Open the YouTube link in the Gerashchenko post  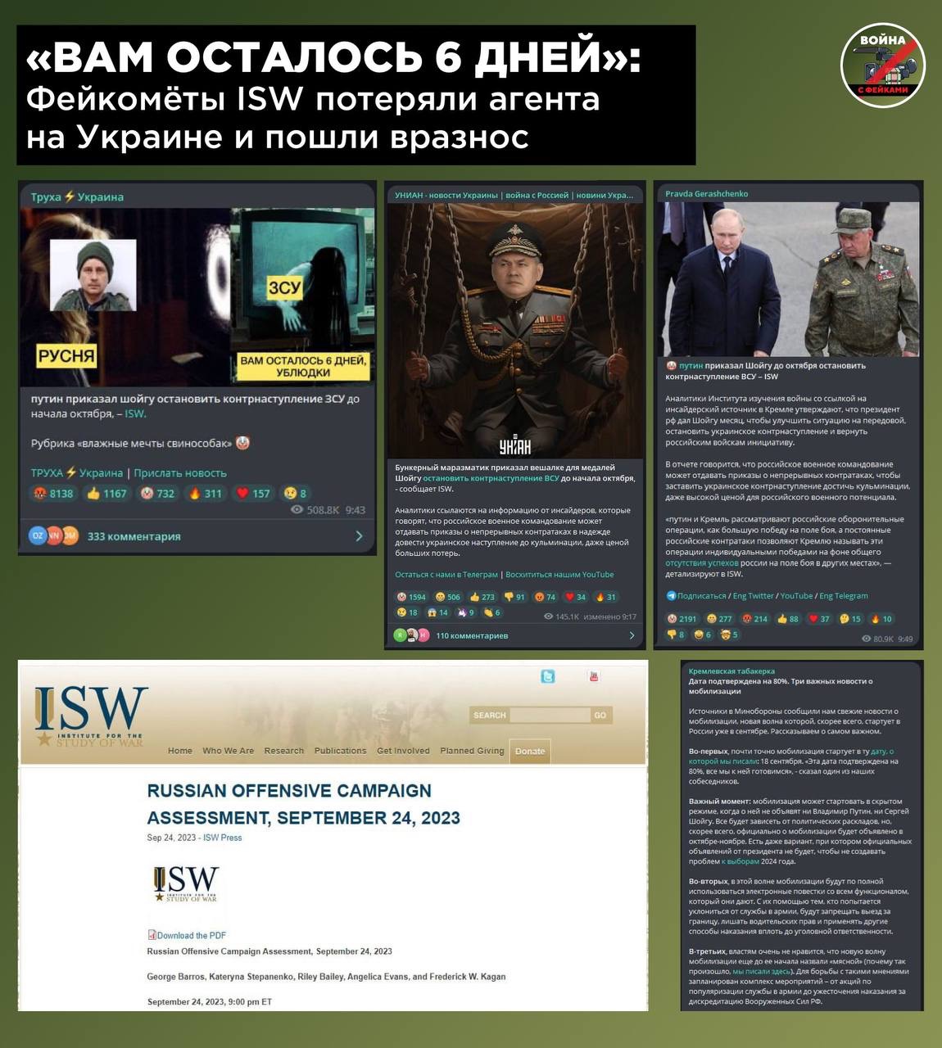[x=796, y=596]
